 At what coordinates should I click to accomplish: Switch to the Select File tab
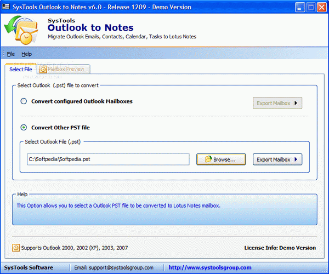21,69
